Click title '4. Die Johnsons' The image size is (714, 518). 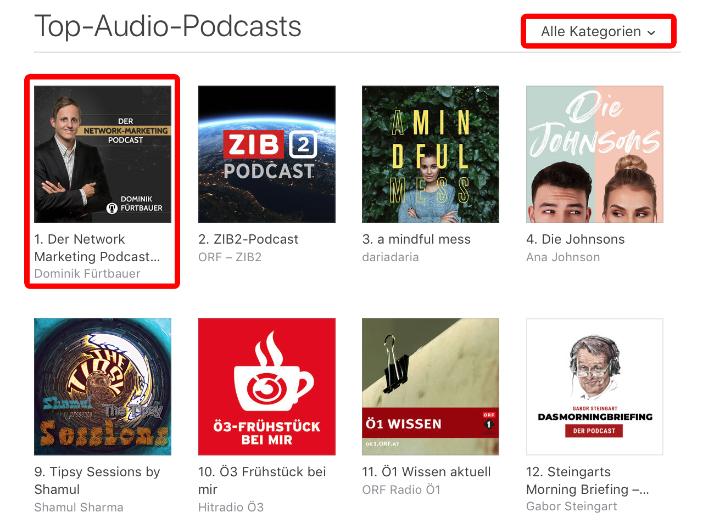click(x=576, y=239)
